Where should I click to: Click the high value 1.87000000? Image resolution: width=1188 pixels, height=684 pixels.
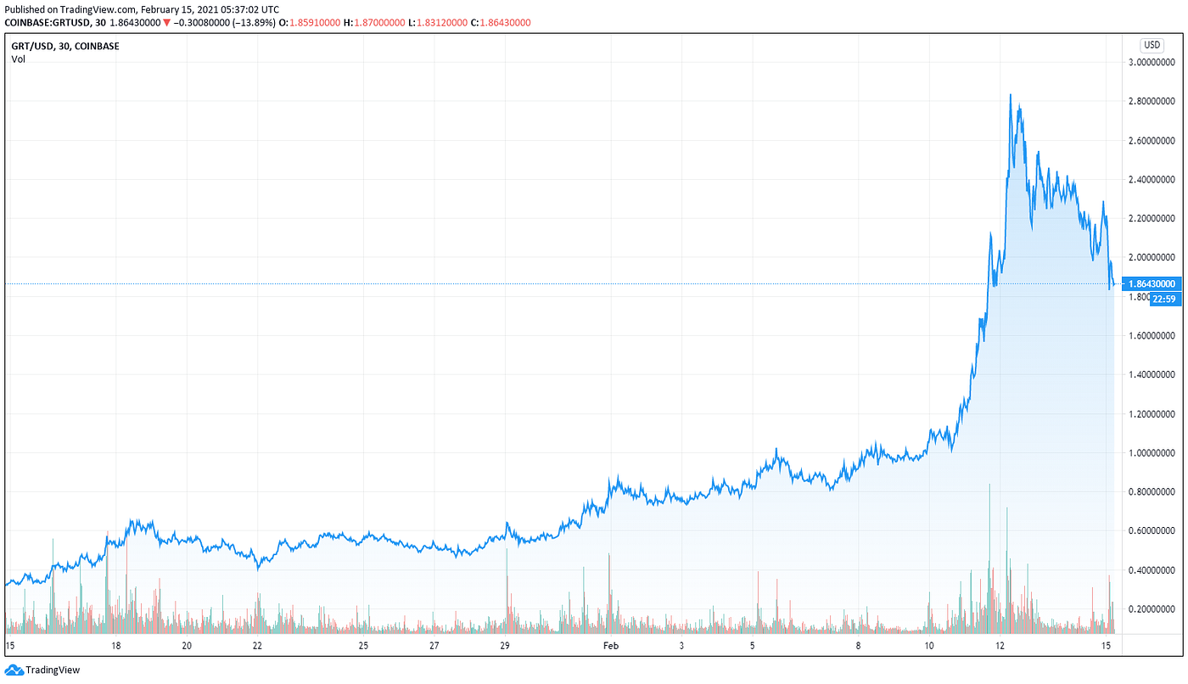[378, 21]
